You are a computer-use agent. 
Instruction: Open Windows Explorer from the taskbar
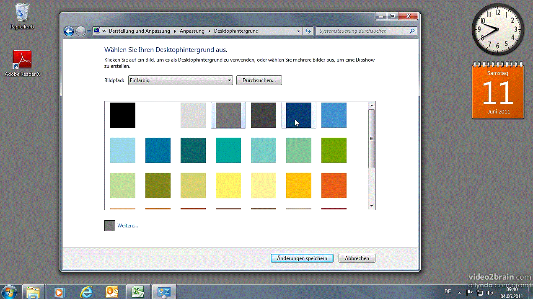click(33, 292)
